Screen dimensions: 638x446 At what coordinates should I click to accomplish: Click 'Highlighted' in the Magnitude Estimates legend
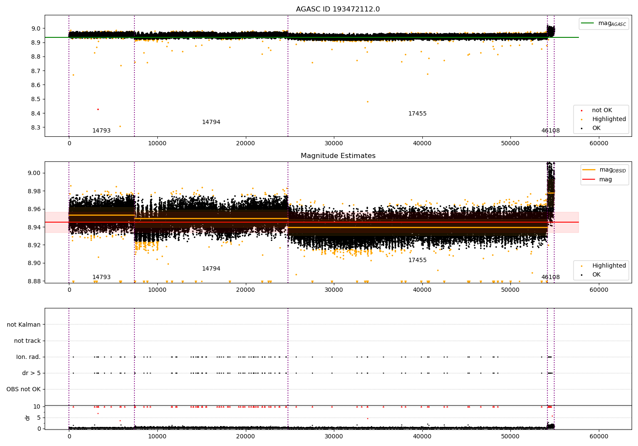pos(609,266)
